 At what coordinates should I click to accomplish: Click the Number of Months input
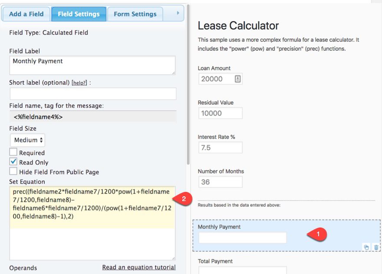[x=220, y=182]
